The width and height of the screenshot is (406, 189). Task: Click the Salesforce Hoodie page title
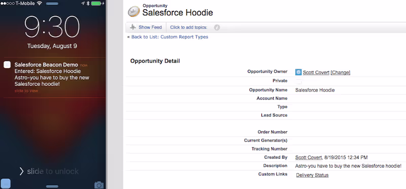click(178, 12)
